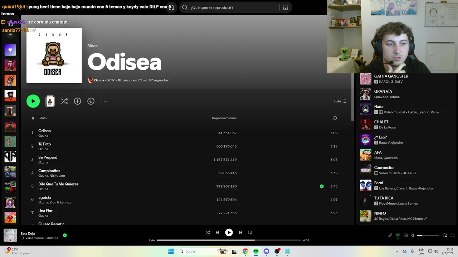Viewport: 458px width, 257px height.
Task: Click Nicky Jam link under Cumpleaños
Action: click(x=57, y=176)
